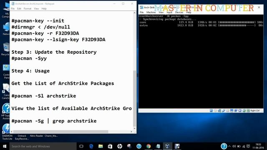
Task: Open the Windows Start menu
Action: click(x=5, y=146)
